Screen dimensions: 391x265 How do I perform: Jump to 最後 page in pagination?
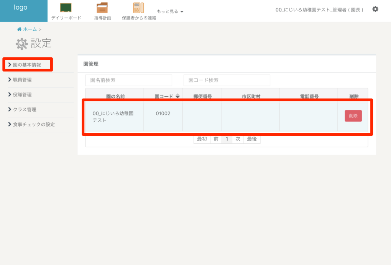pyautogui.click(x=252, y=139)
